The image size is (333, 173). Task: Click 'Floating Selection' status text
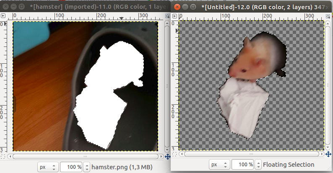(x=289, y=165)
